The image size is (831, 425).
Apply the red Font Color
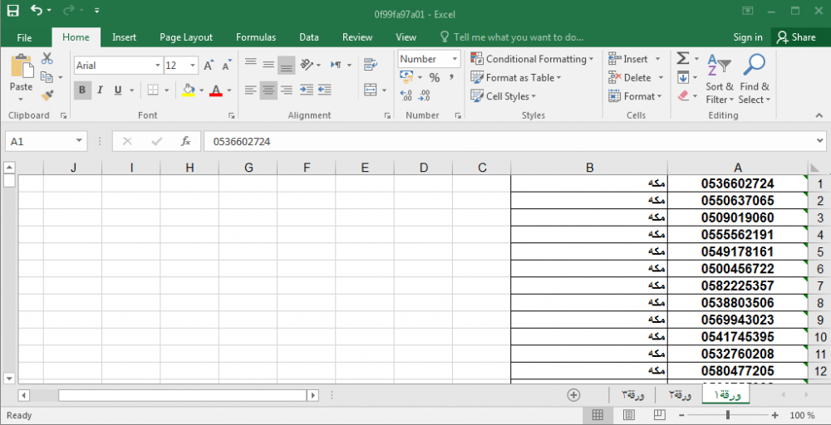click(x=216, y=90)
